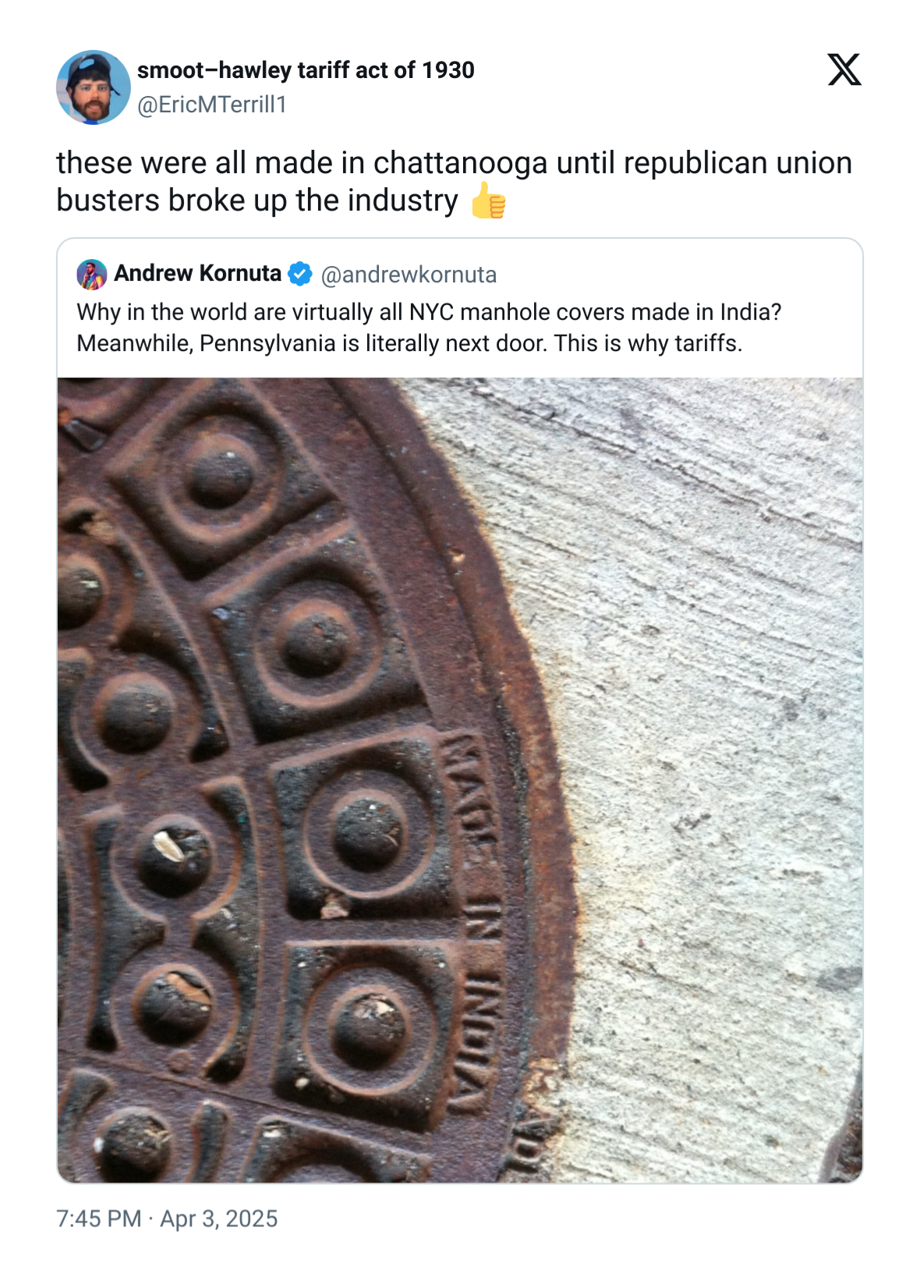Click the X logo icon
This screenshot has height=1284, width=920.
pos(844,69)
